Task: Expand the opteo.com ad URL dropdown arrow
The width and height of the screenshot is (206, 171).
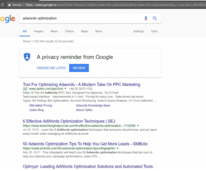Action: click(65, 89)
